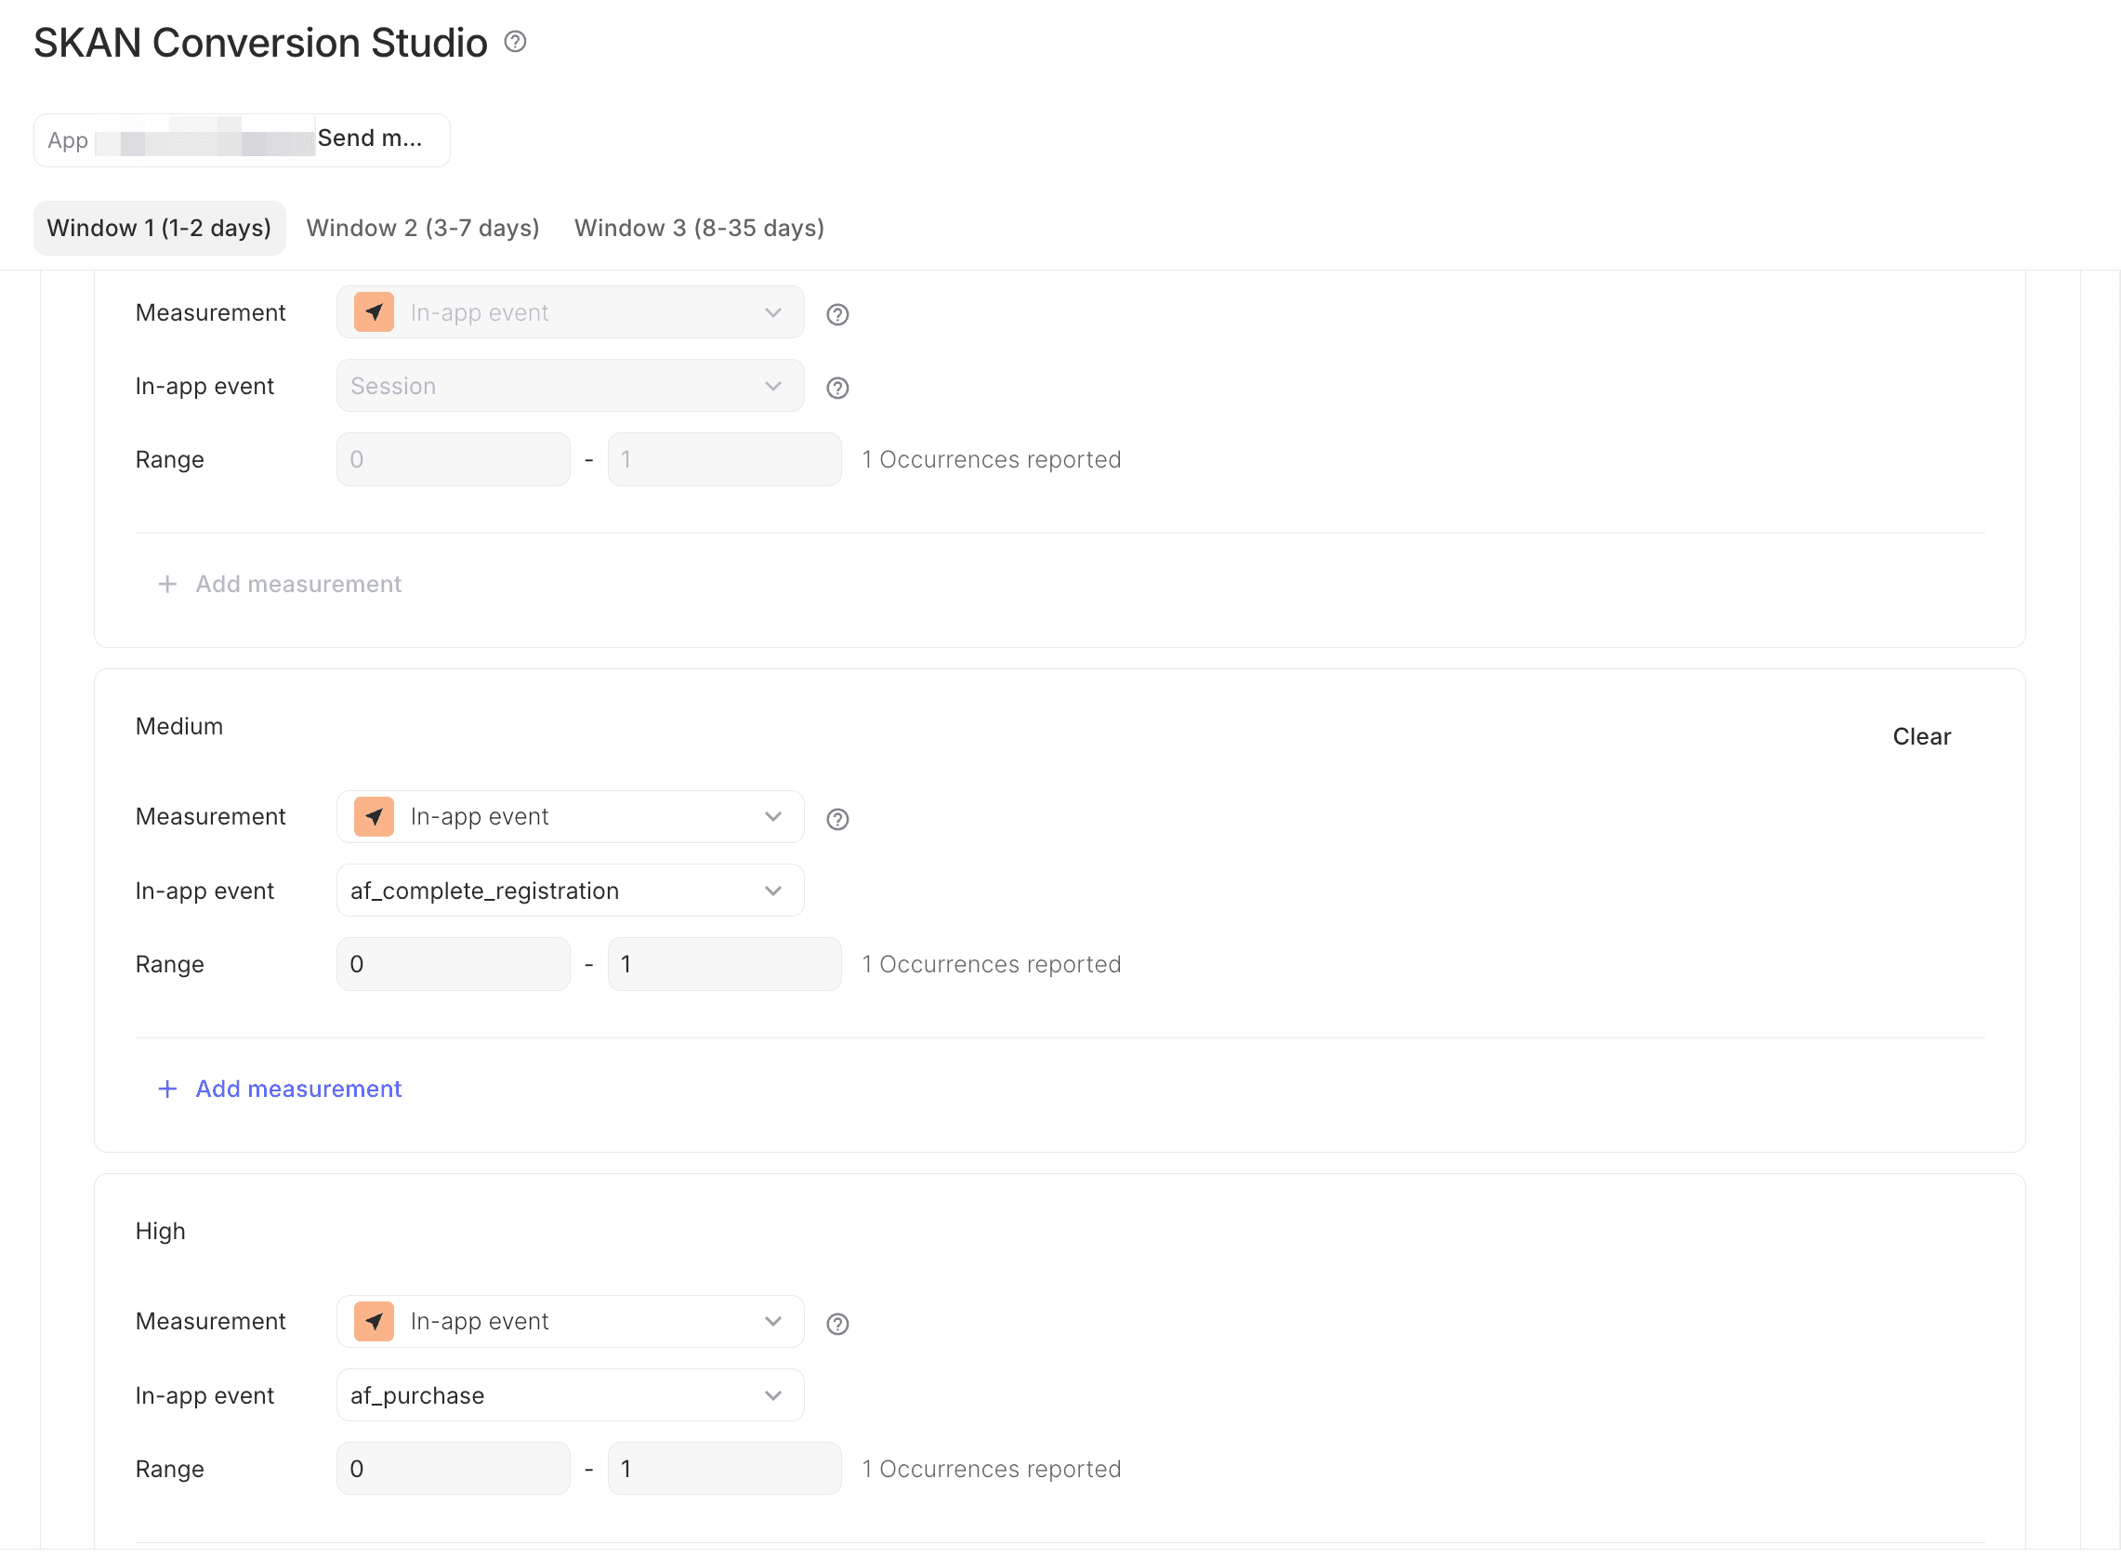
Task: Open the Medium Measurement dropdown
Action: (571, 817)
